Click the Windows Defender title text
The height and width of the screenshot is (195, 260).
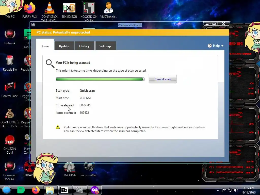[130, 25]
